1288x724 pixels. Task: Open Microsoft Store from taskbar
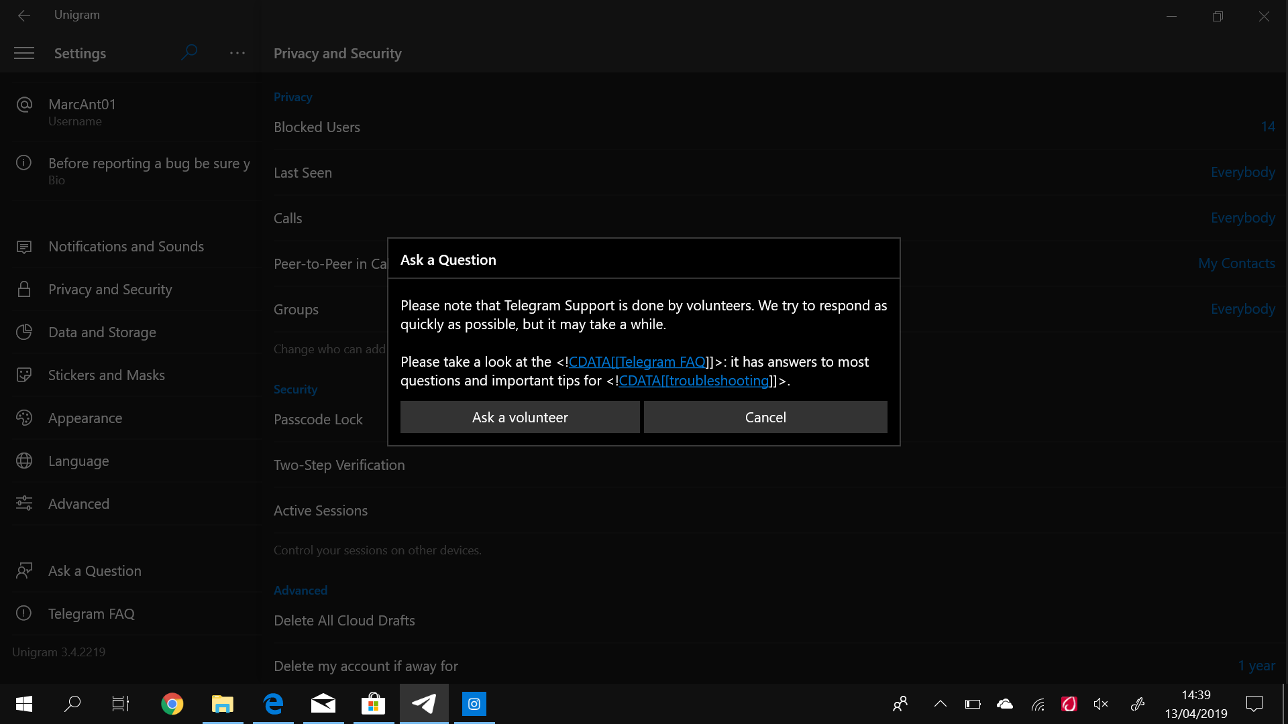(374, 704)
